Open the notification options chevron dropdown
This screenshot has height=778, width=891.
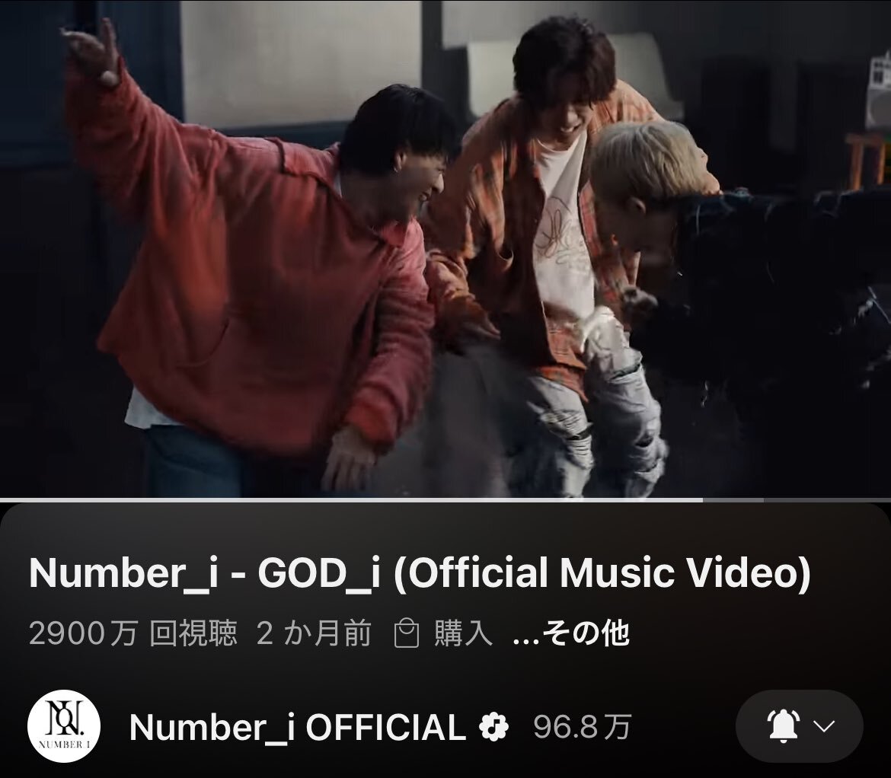tap(823, 726)
